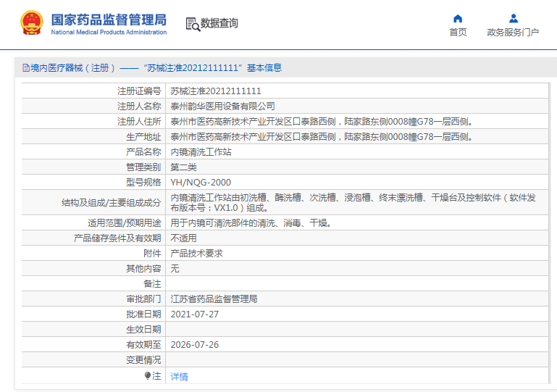Click the 附件 label
The image size is (557, 392).
152,254
